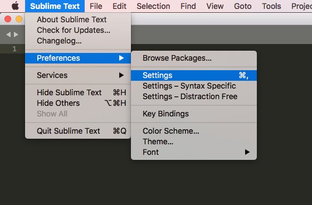Open the Apple menu icon
The image size is (312, 205).
tap(16, 6)
